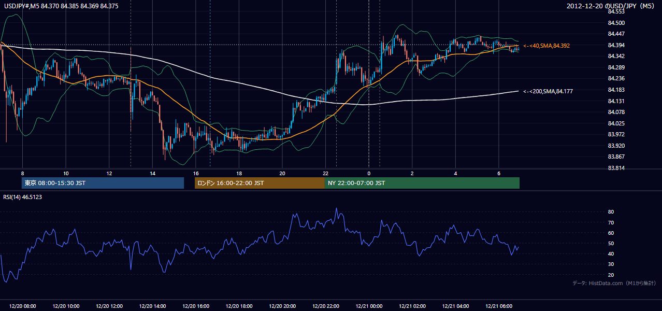Click price axis value 84.394
662x311 pixels.
click(x=617, y=45)
